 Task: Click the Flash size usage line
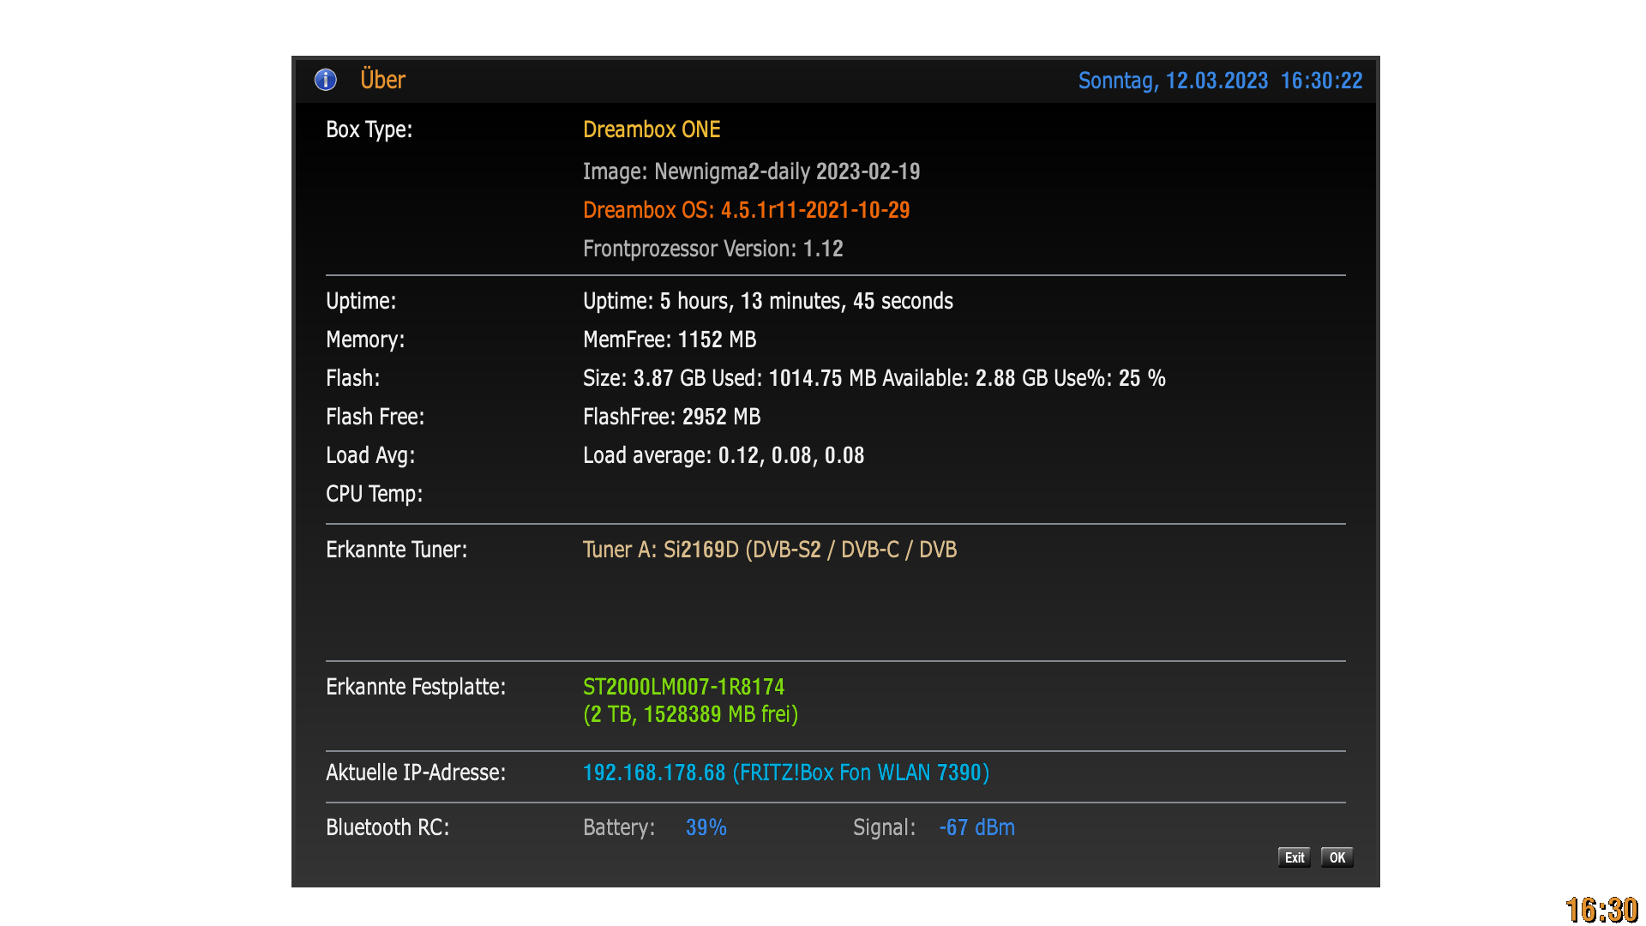pyautogui.click(x=874, y=378)
